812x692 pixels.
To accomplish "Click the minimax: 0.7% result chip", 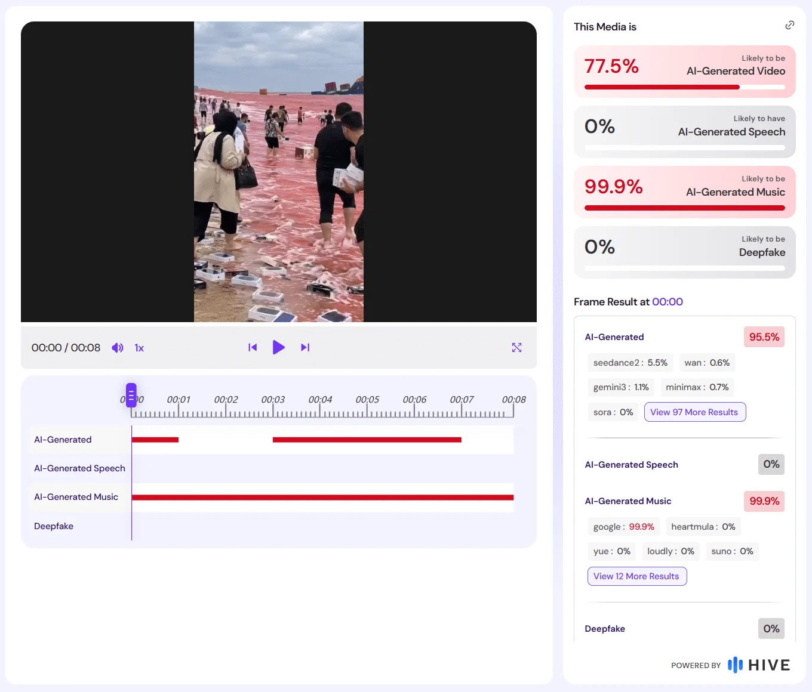I will point(697,387).
